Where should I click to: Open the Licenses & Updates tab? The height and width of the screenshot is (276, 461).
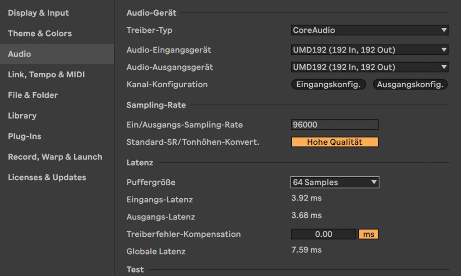coord(47,178)
